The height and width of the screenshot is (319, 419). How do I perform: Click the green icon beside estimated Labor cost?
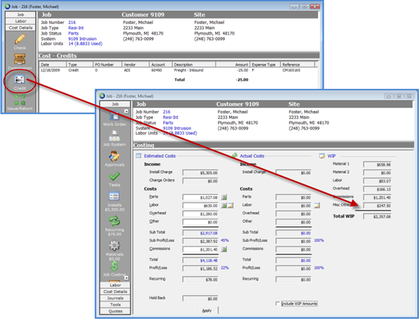click(x=224, y=206)
